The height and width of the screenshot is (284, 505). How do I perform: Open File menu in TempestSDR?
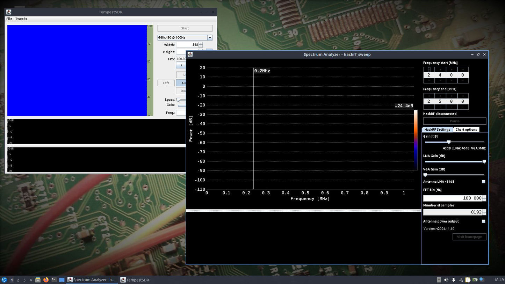click(x=9, y=19)
